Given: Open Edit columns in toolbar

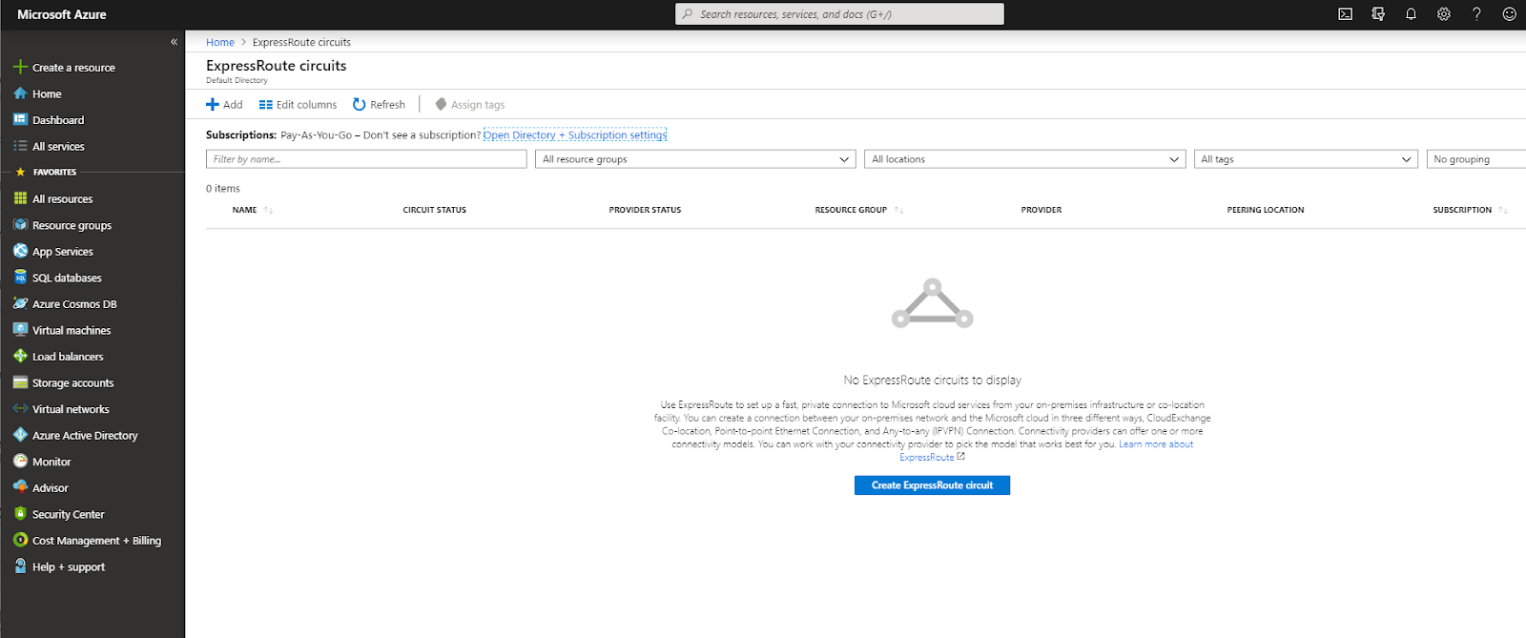Looking at the screenshot, I should 298,105.
